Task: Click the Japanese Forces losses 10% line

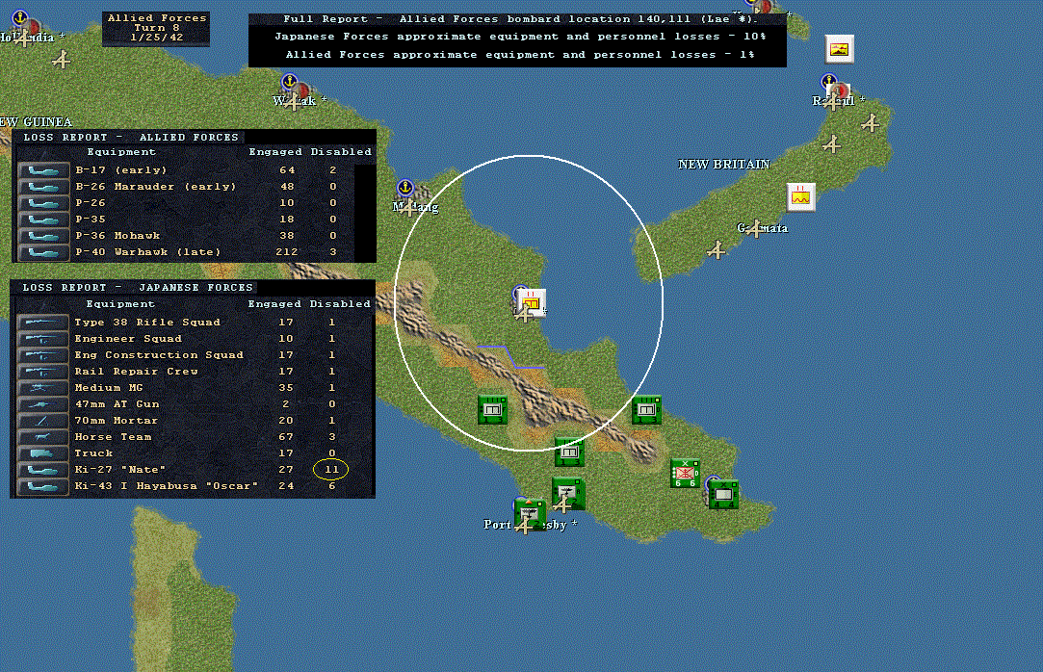Action: coord(520,37)
